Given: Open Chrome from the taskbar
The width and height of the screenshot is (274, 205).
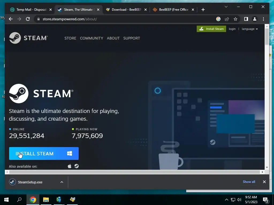Looking at the screenshot, I should pos(33,200).
